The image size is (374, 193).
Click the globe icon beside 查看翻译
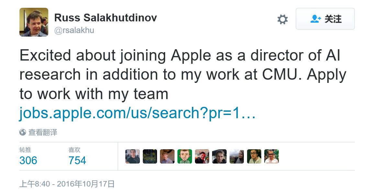coord(23,132)
